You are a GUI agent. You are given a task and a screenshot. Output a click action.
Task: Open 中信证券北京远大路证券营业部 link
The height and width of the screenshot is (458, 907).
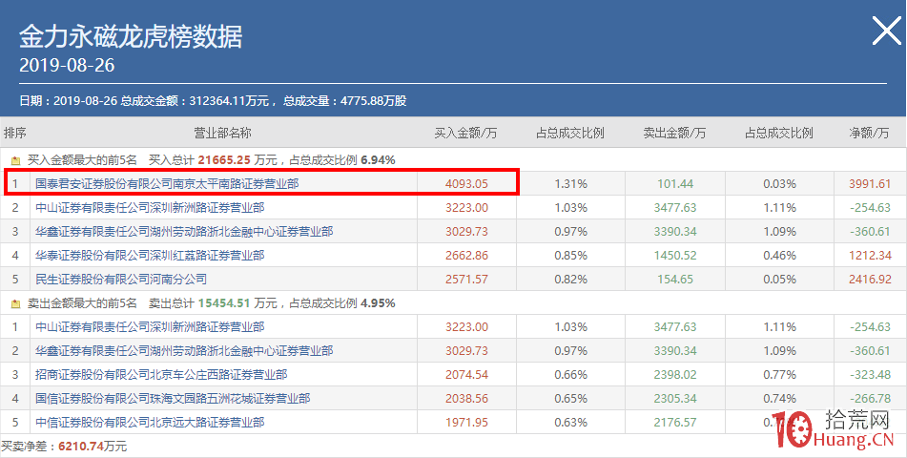pos(150,422)
